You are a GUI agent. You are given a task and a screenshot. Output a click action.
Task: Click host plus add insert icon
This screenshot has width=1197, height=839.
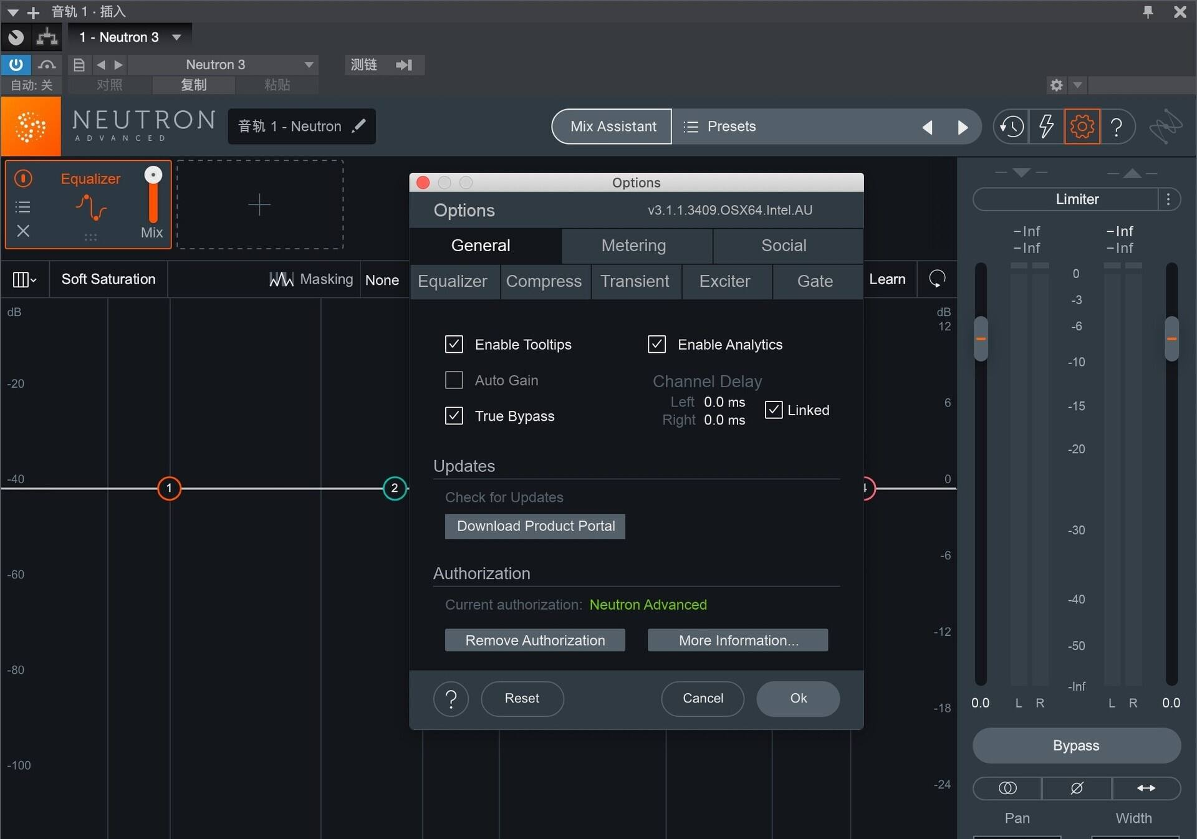coord(33,12)
